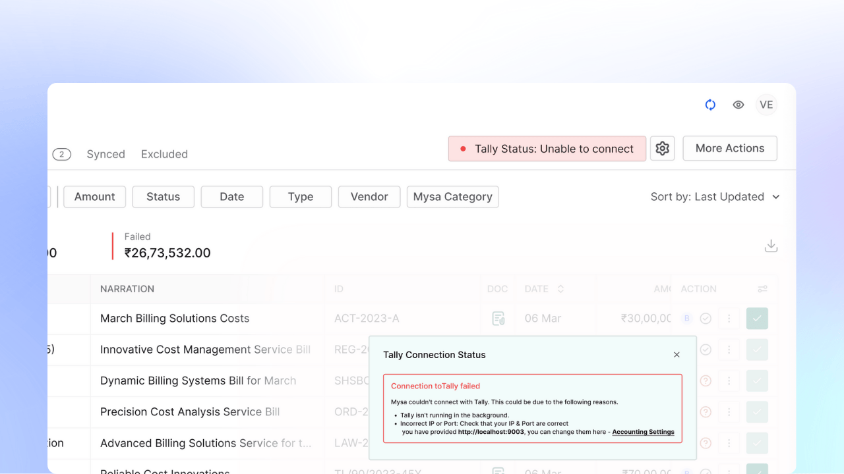Sort table by the DATE column arrows

560,289
